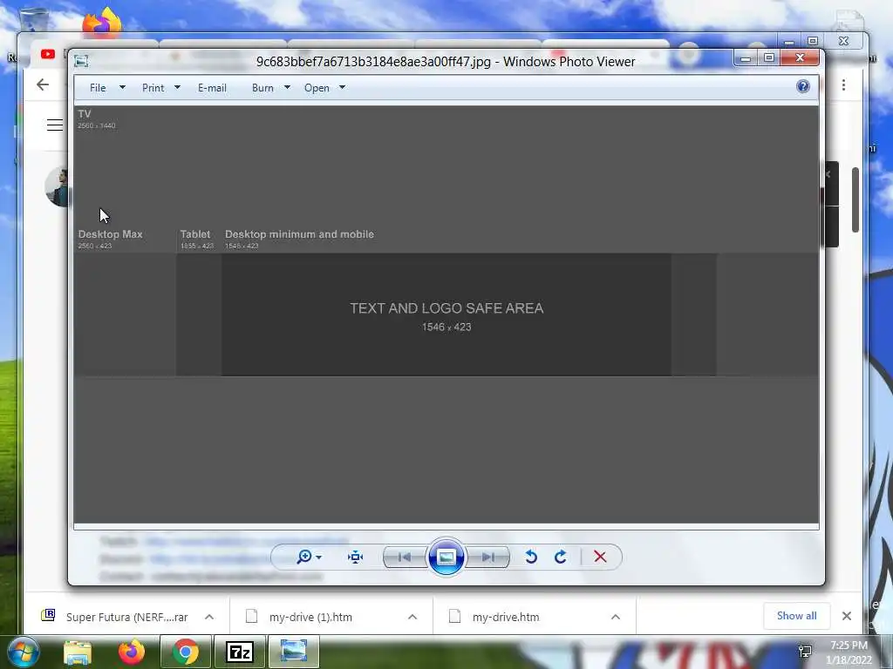Click the Firefox desktop shortcut icon
893x669 pixels.
[102, 23]
